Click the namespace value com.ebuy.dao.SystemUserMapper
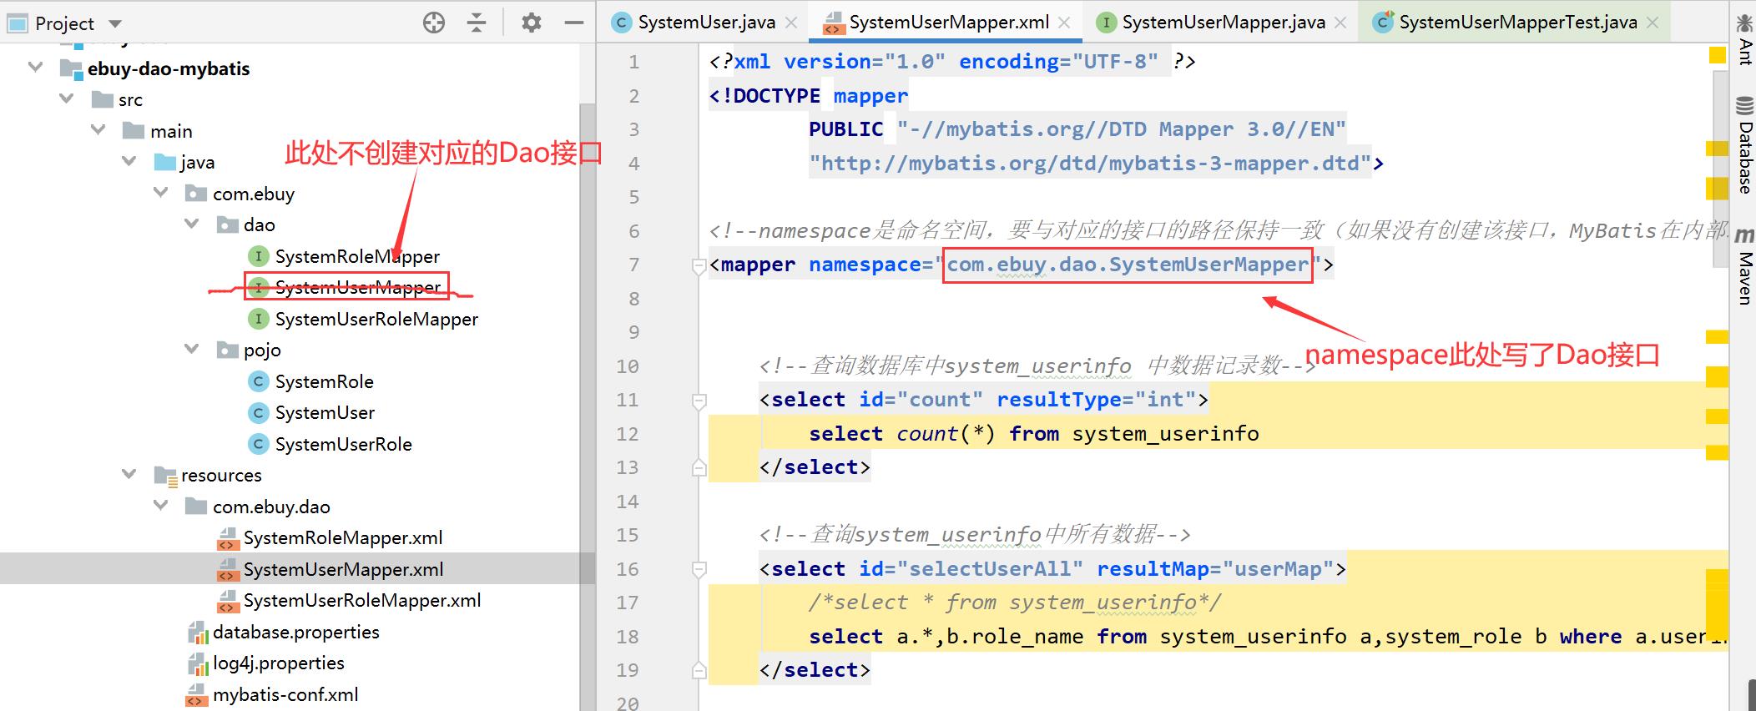Screen dimensions: 1756x711 (1128, 265)
